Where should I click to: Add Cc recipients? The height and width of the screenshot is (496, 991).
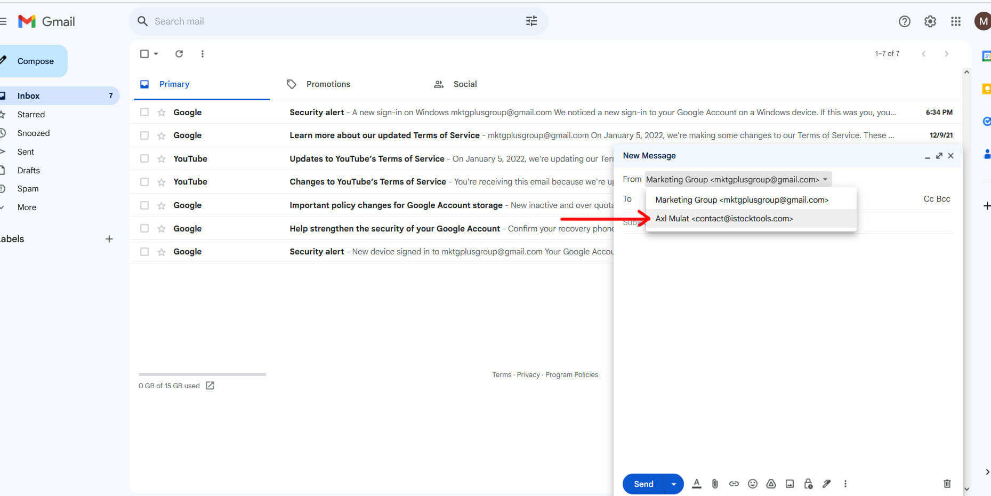point(929,199)
